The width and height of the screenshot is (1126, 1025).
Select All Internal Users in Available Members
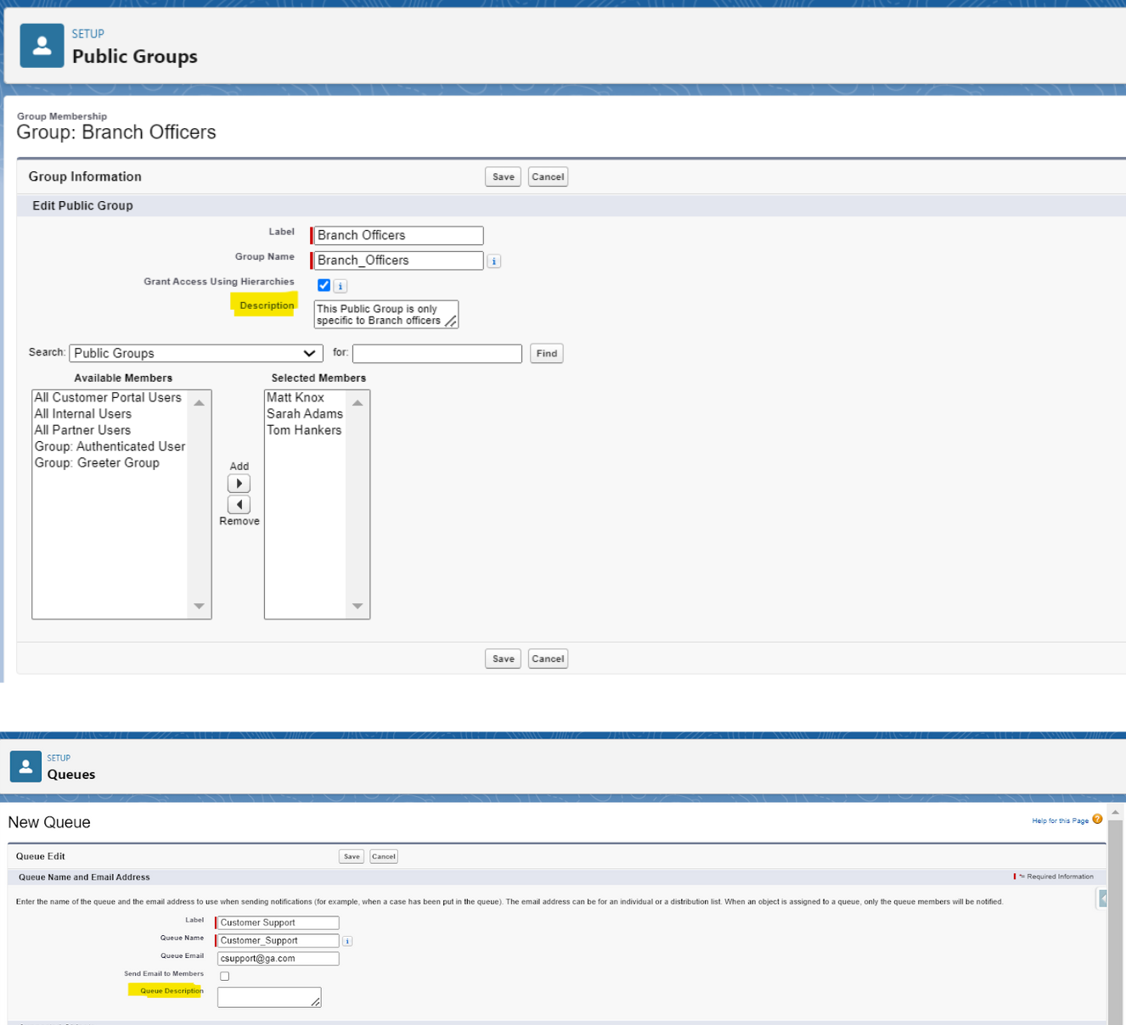(83, 414)
